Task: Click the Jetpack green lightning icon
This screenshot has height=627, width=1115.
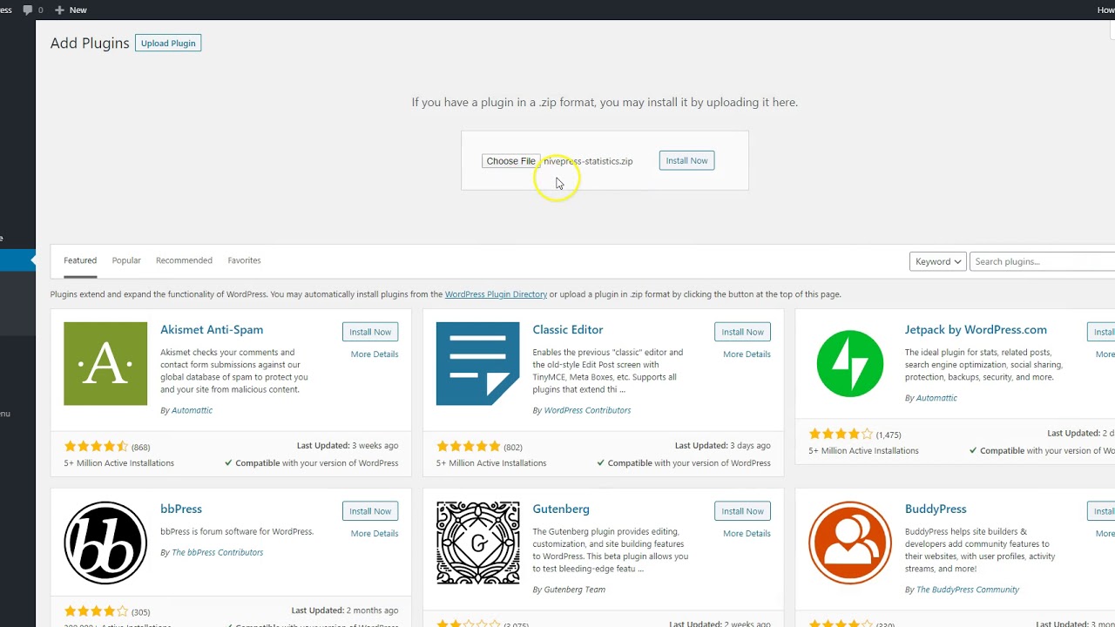Action: [x=849, y=363]
